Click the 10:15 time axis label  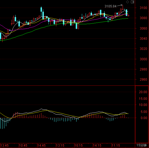pos(79,146)
